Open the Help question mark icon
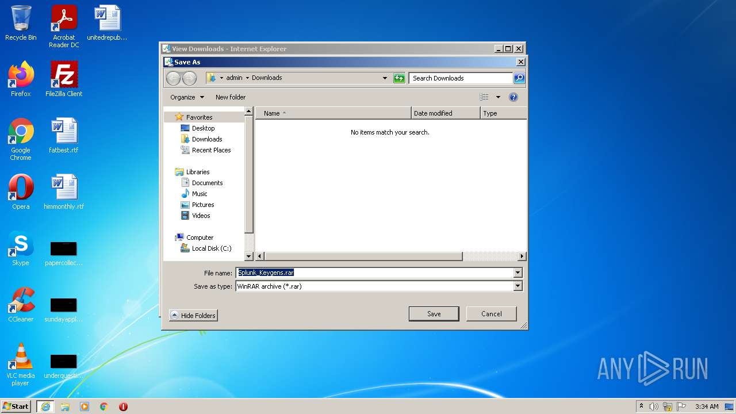The image size is (736, 414). coord(513,97)
